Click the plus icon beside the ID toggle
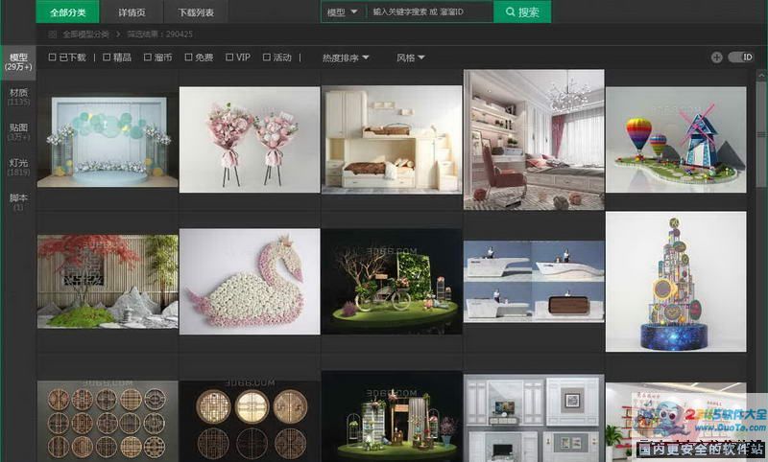The image size is (768, 462). (716, 58)
